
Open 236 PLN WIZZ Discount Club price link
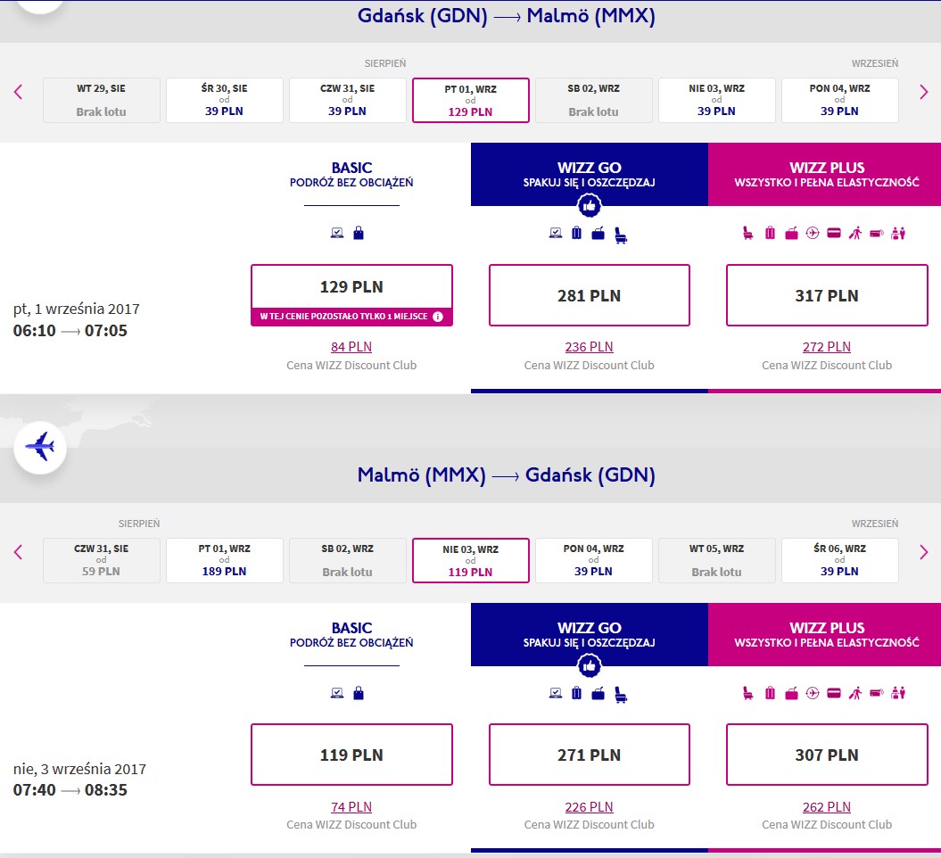coord(589,347)
